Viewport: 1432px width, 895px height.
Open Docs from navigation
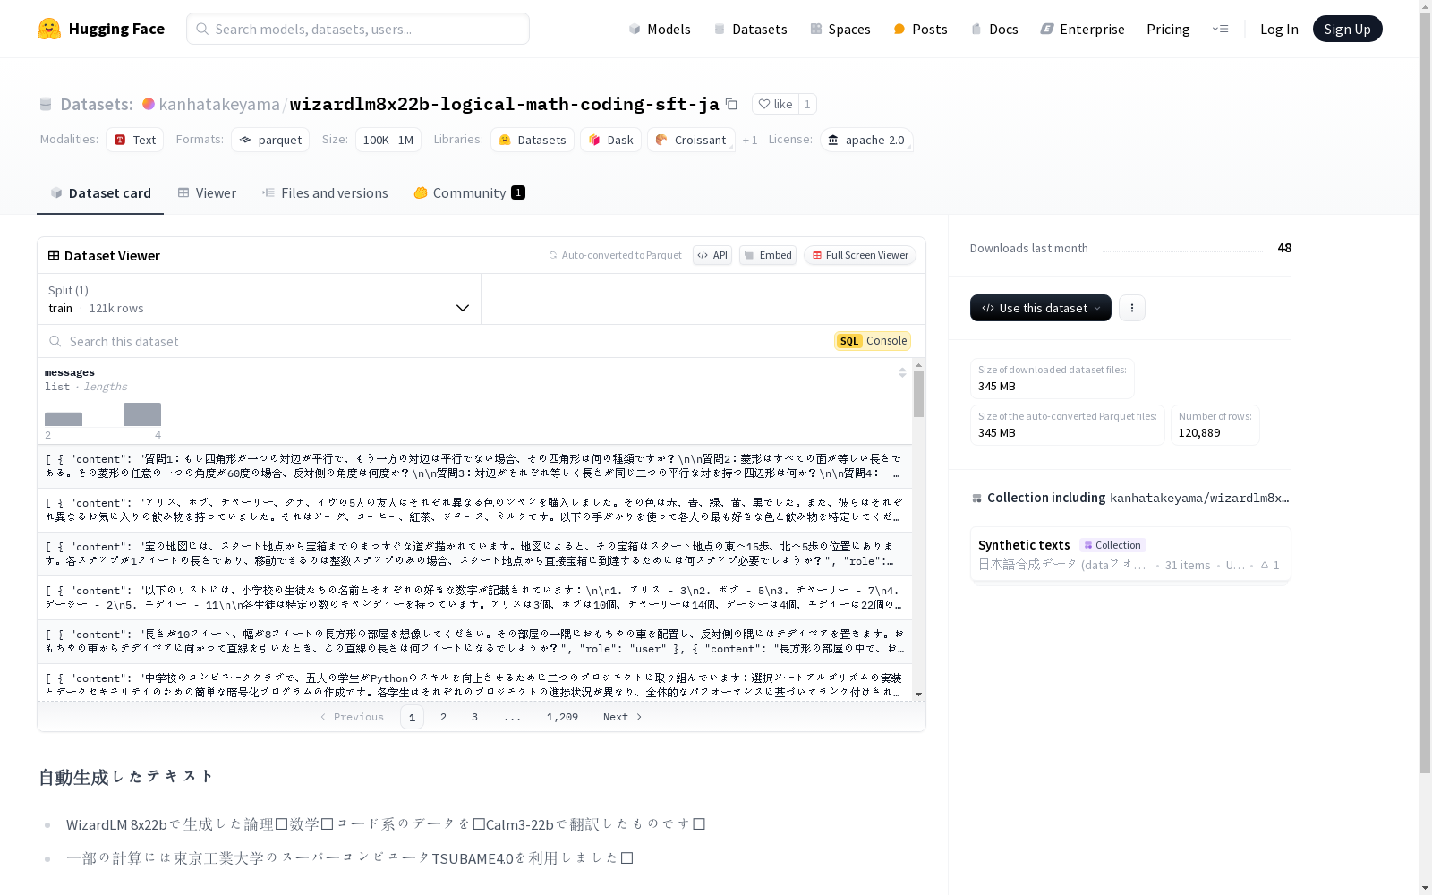click(x=994, y=29)
